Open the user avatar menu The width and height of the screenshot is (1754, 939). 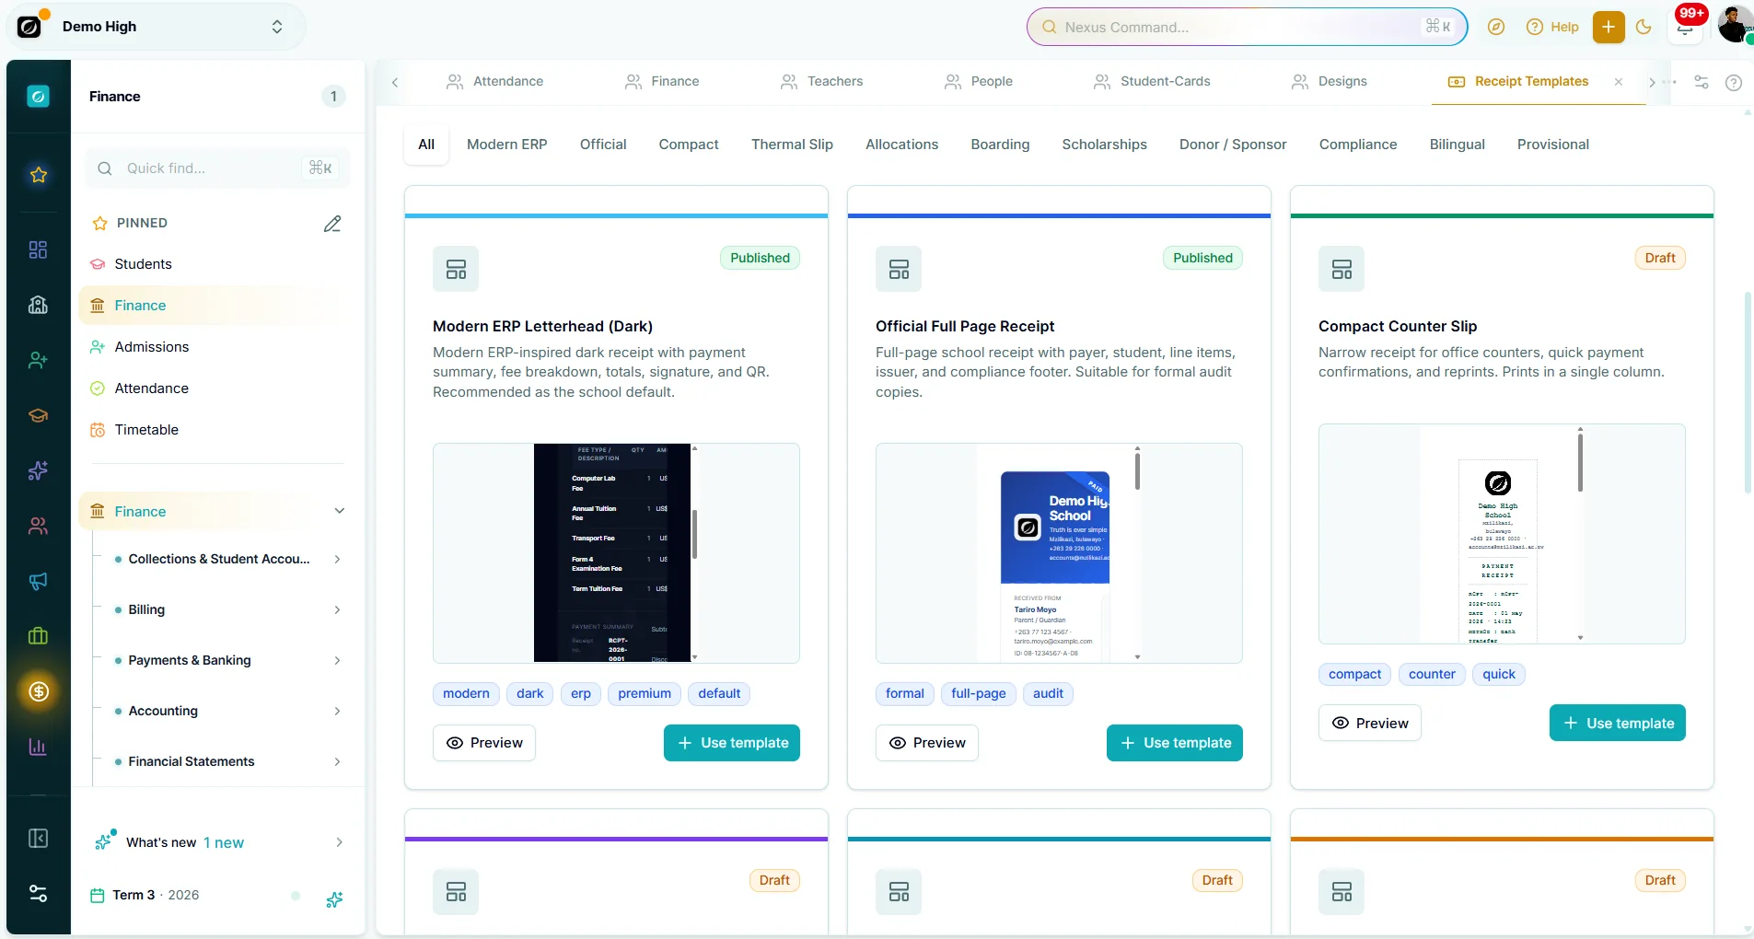point(1735,25)
